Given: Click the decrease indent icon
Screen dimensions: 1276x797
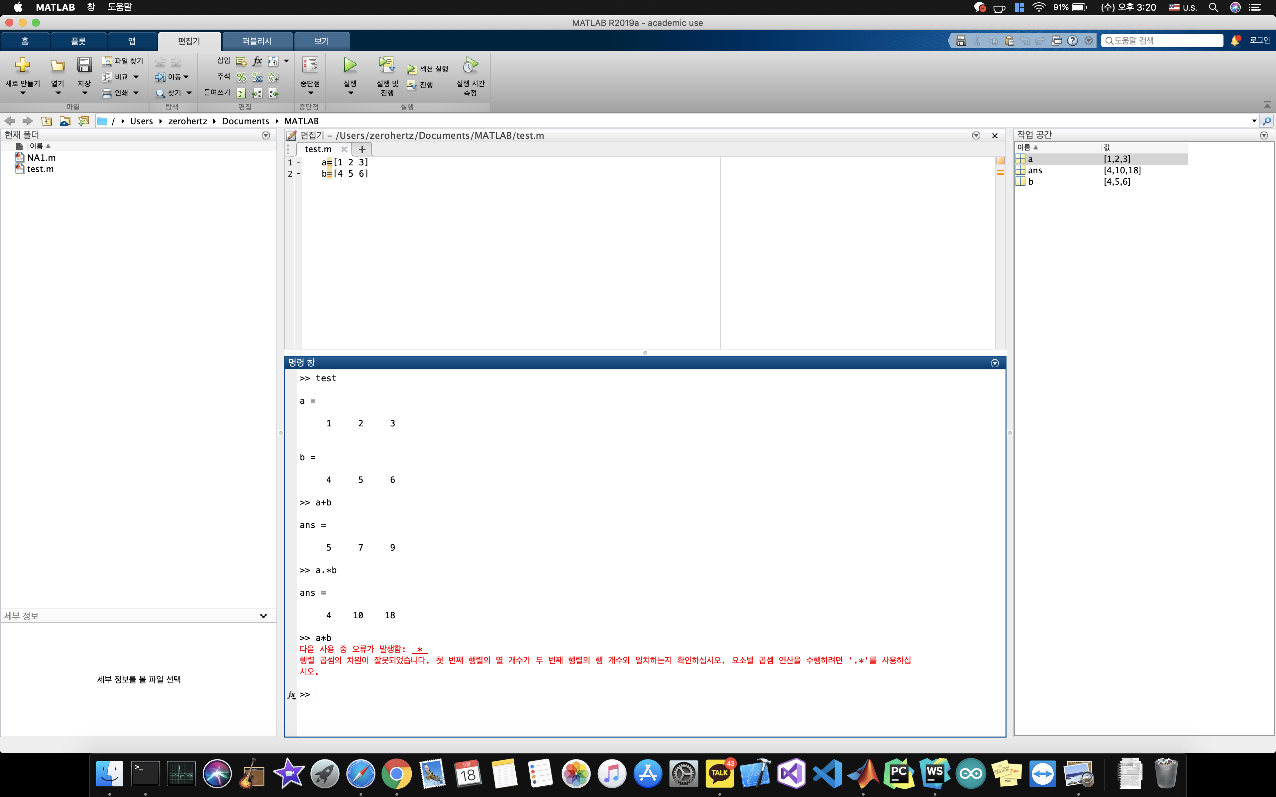Looking at the screenshot, I should 272,93.
